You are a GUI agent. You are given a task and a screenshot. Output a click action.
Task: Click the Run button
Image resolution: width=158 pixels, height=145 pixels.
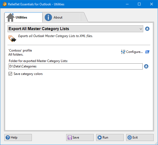[110, 137]
